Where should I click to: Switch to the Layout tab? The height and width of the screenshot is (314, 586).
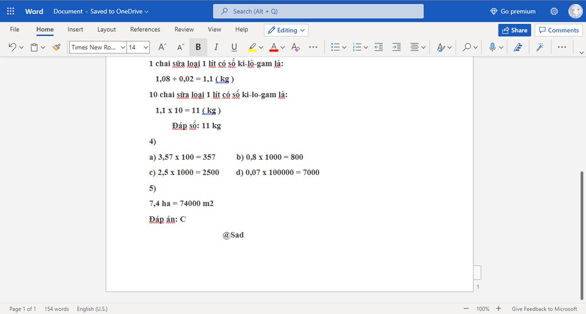pos(106,29)
